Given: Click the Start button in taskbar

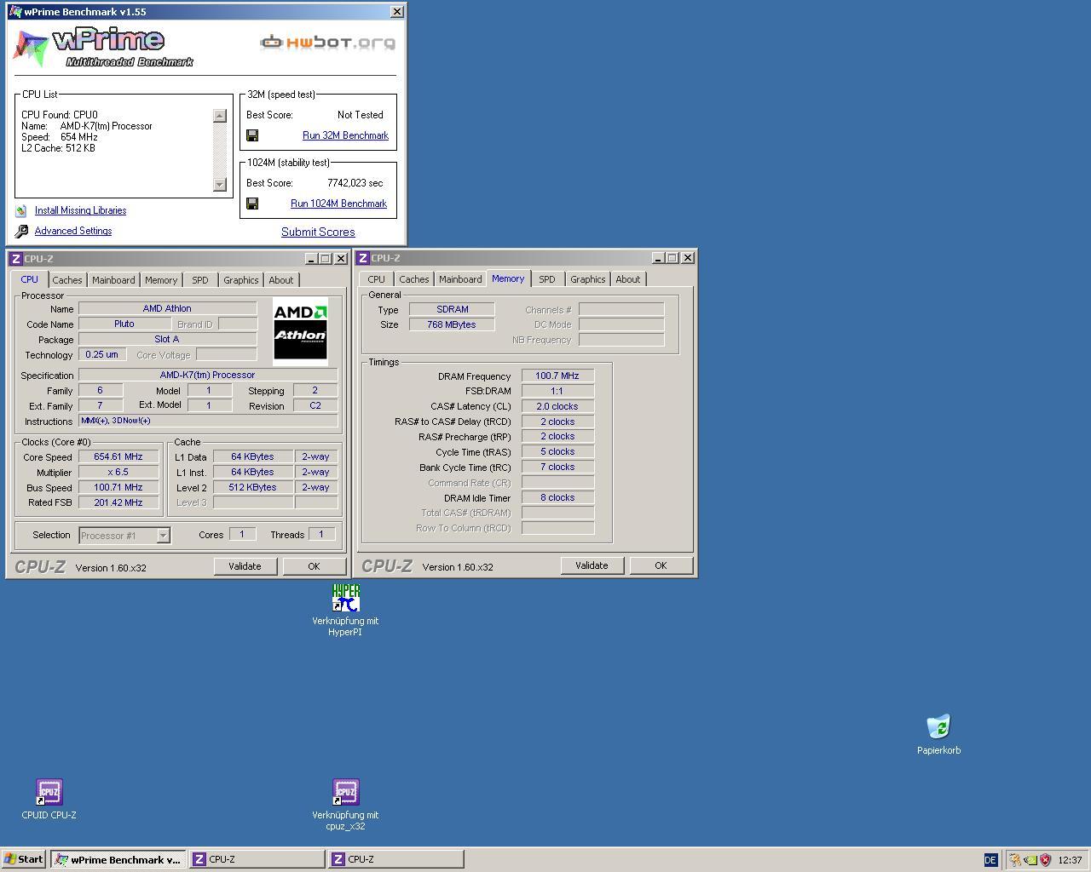Looking at the screenshot, I should click(x=24, y=859).
